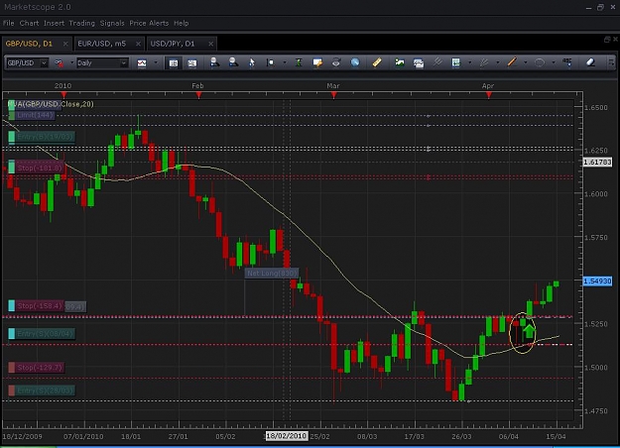
Task: Click the zoom in magnifier icon
Action: point(214,62)
